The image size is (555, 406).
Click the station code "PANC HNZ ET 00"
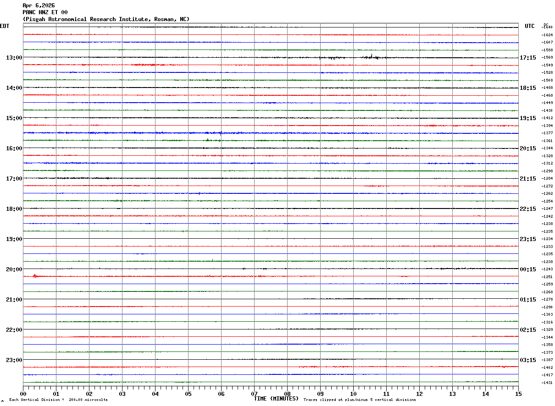45,12
